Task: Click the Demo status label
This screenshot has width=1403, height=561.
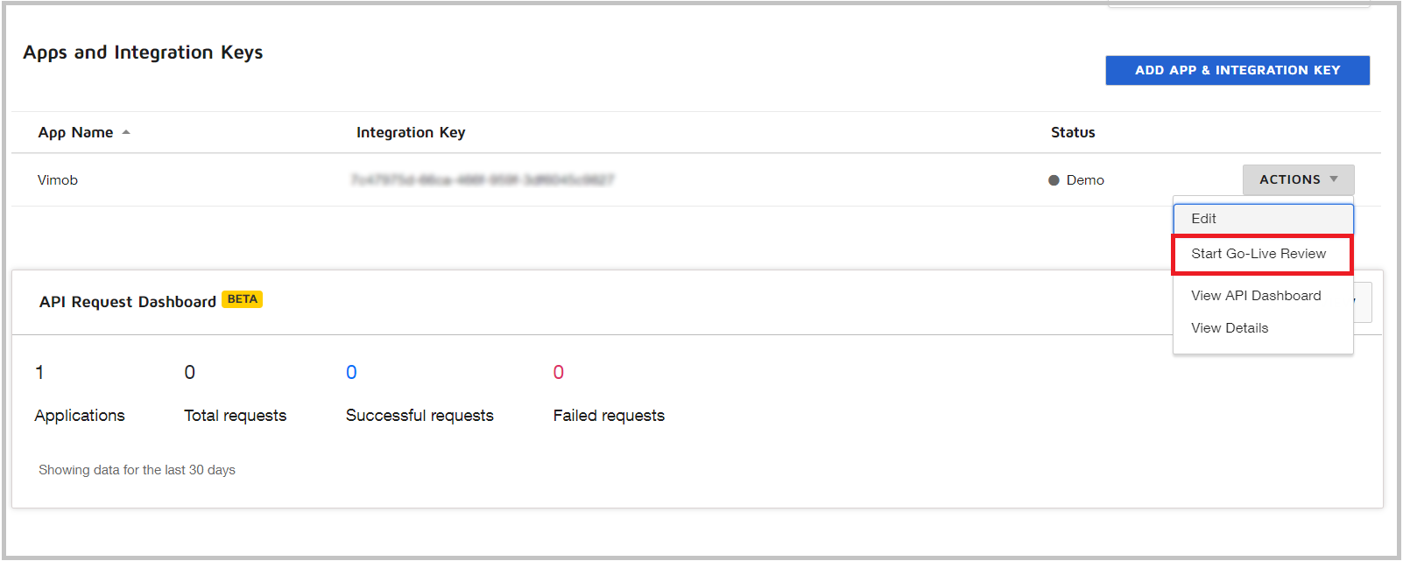Action: click(x=1085, y=180)
